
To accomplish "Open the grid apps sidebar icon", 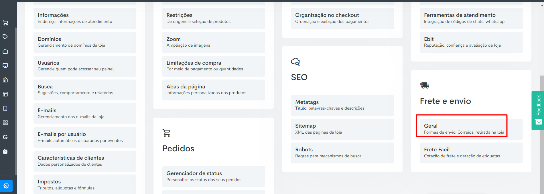I will click(x=5, y=123).
